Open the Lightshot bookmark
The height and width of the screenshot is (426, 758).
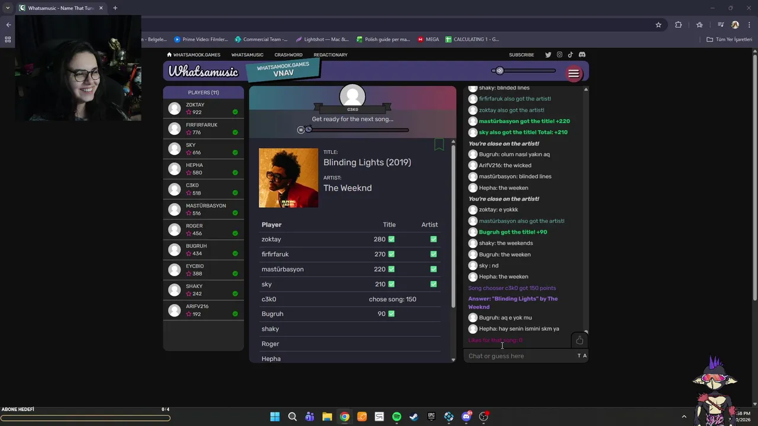[x=323, y=40]
